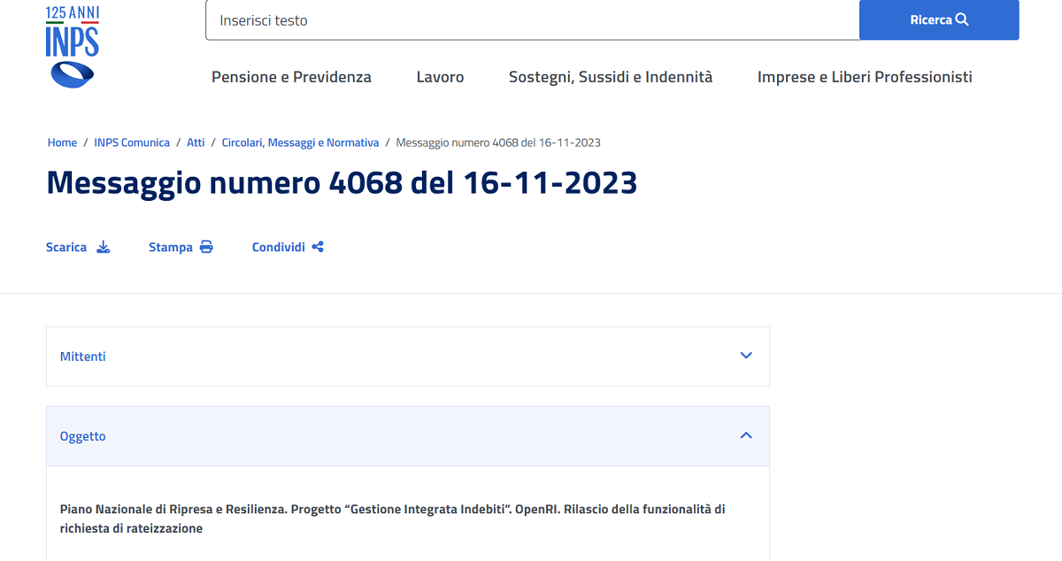Screen dimensions: 1062x561
Task: Open the Lavoro menu
Action: 440,77
